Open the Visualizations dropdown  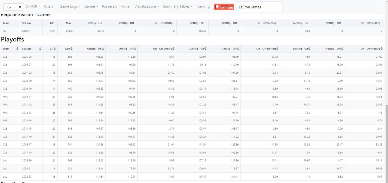147,6
